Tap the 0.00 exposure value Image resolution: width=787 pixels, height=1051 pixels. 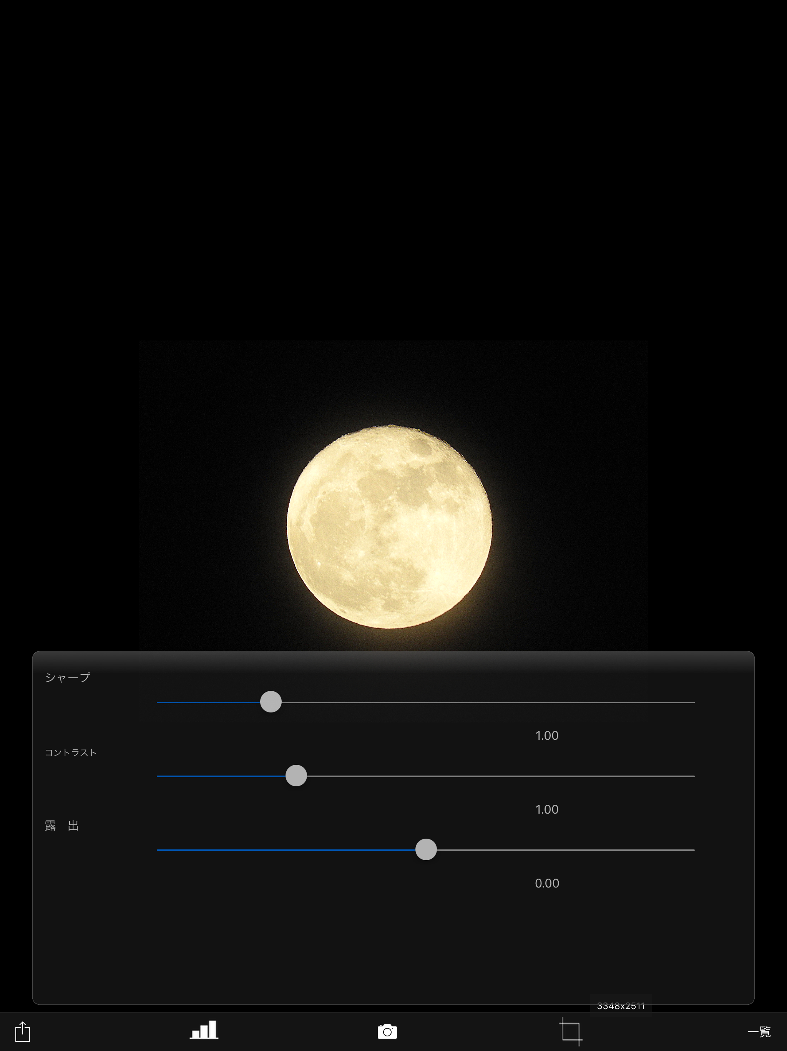click(547, 883)
